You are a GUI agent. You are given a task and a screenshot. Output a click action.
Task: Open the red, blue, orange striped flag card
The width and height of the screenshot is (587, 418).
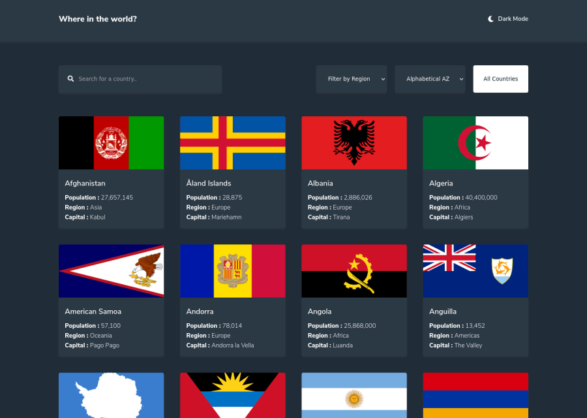[x=475, y=395]
